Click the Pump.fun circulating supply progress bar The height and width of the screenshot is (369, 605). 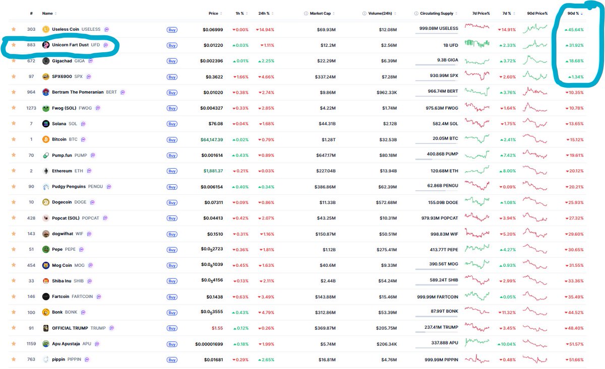coord(437,159)
